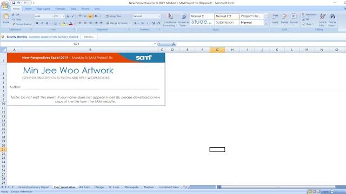Viewport: 346px width, 194px height.
Task: Increase decimal places
Action: [x=153, y=23]
